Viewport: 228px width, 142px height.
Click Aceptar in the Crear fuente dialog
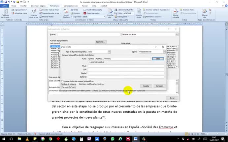(146, 86)
